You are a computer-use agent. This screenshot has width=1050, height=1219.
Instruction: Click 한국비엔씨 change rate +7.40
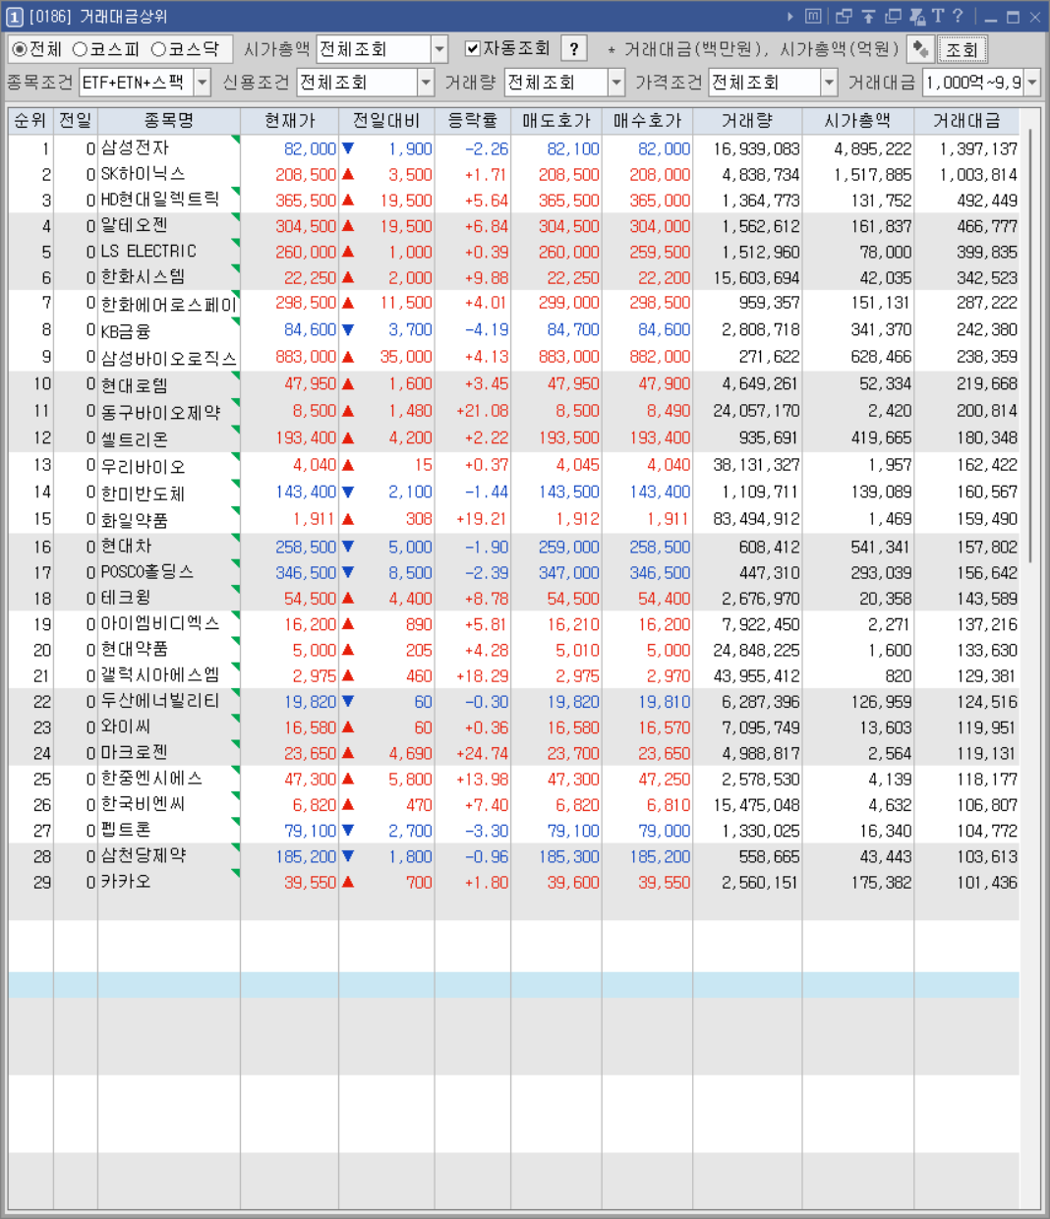click(487, 804)
